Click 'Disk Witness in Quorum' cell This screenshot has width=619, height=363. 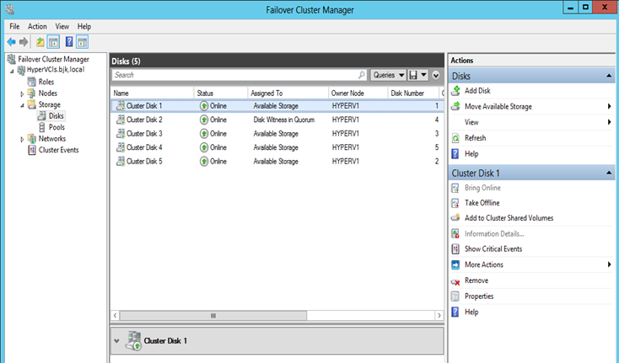coord(284,120)
